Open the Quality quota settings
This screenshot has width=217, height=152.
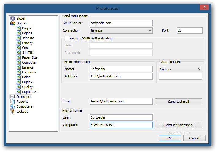click(x=28, y=87)
